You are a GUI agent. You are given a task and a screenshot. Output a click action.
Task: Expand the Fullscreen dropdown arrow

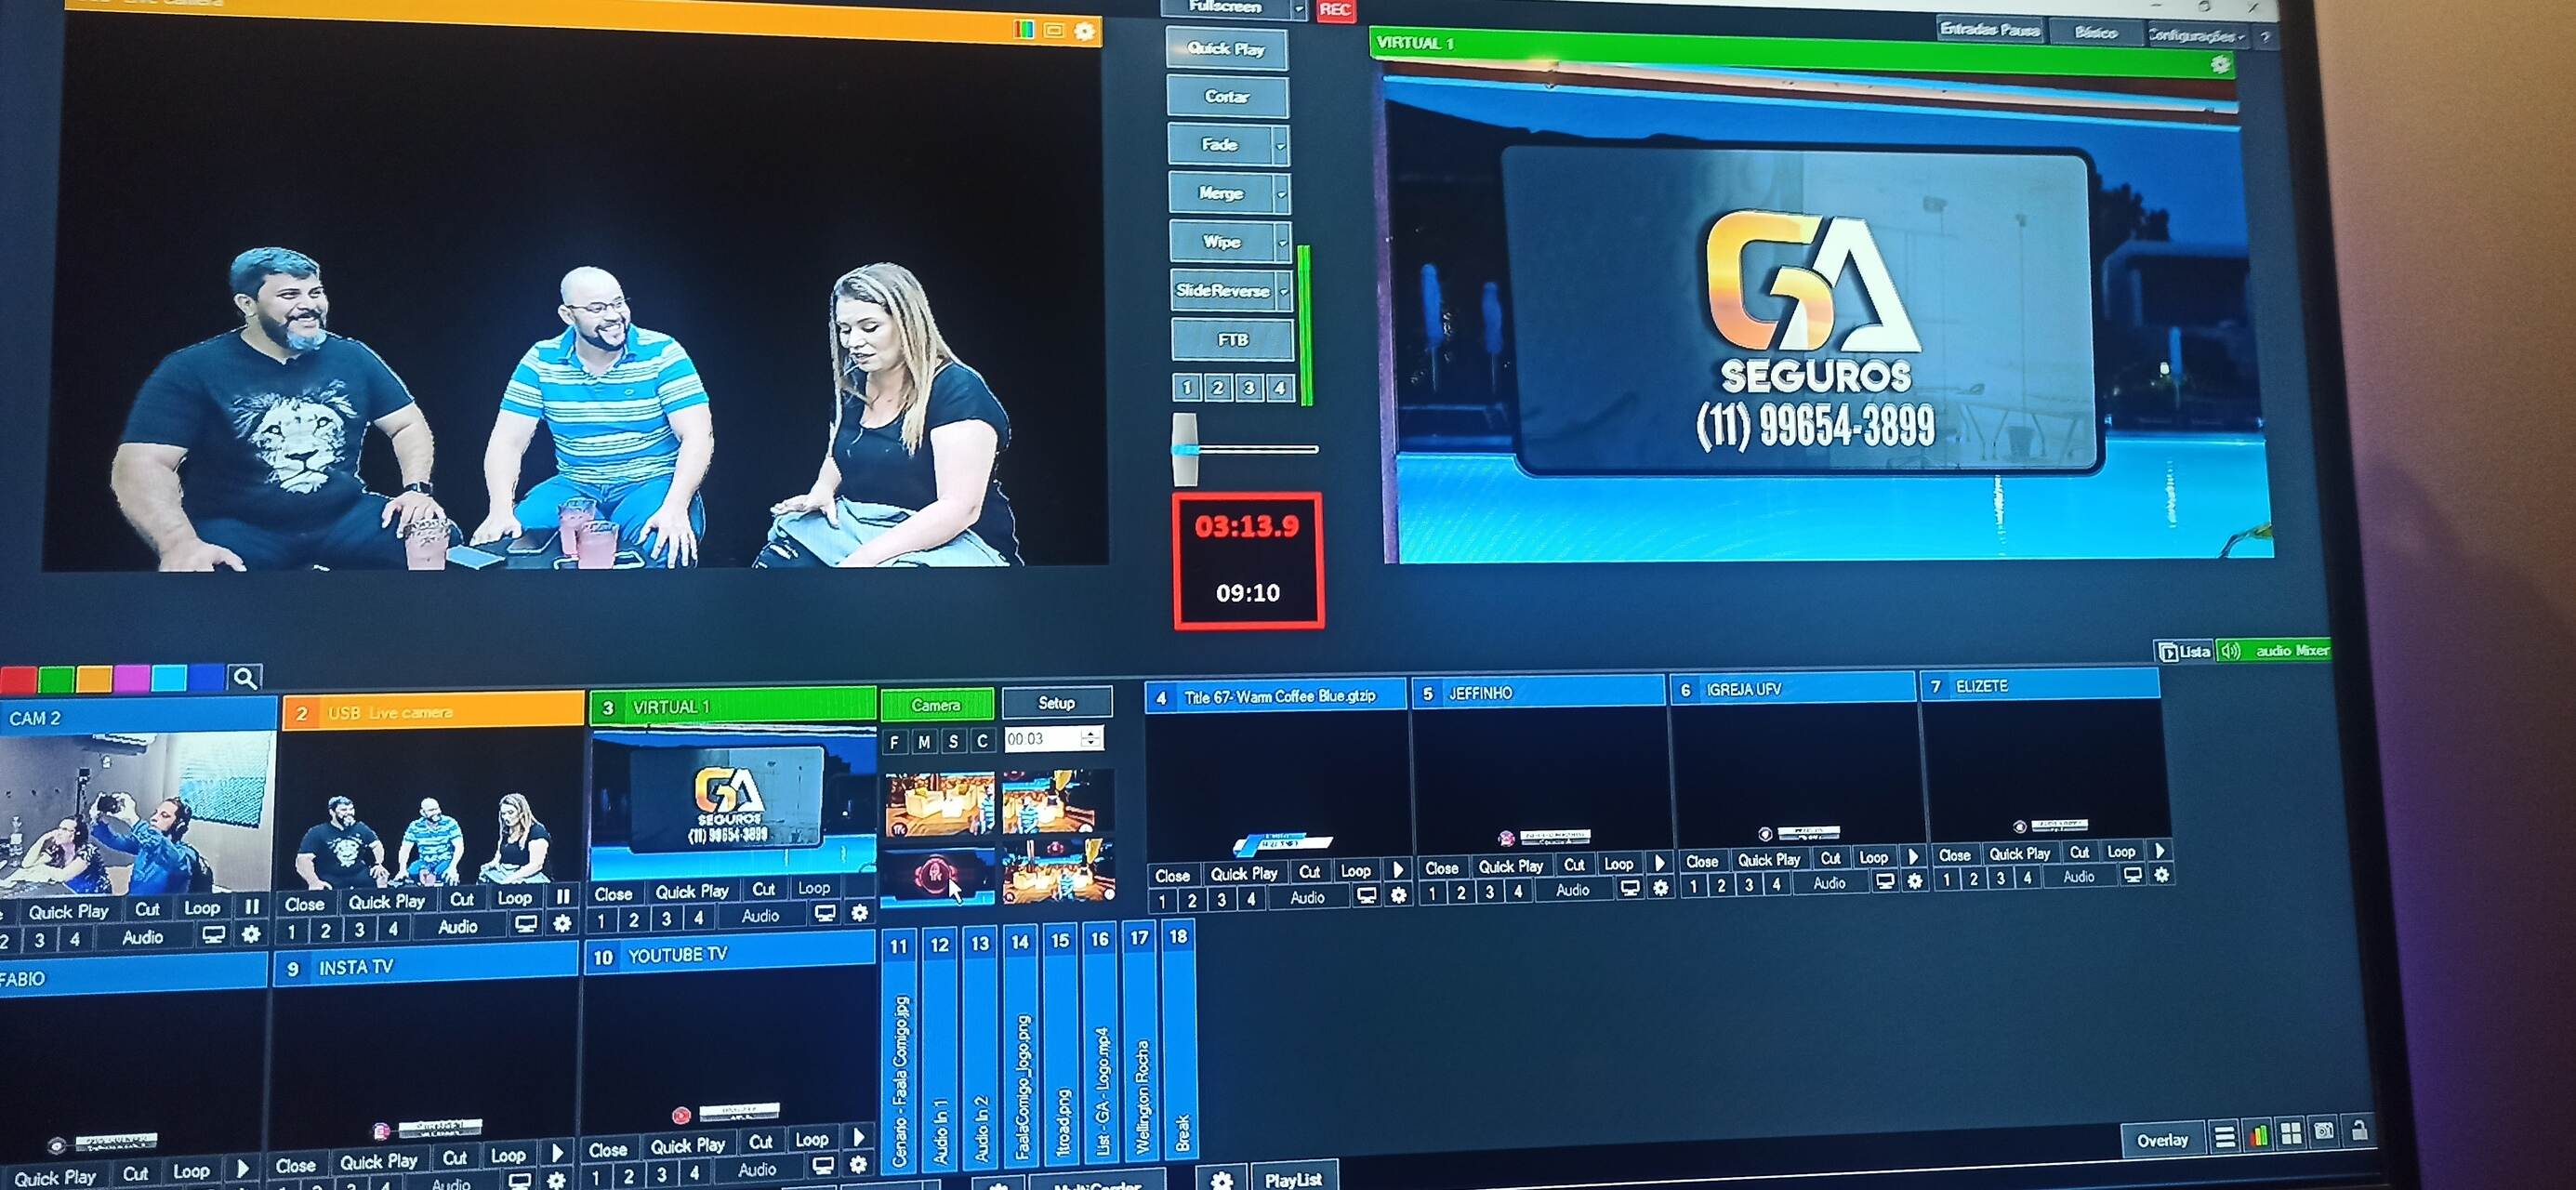pos(1299,9)
